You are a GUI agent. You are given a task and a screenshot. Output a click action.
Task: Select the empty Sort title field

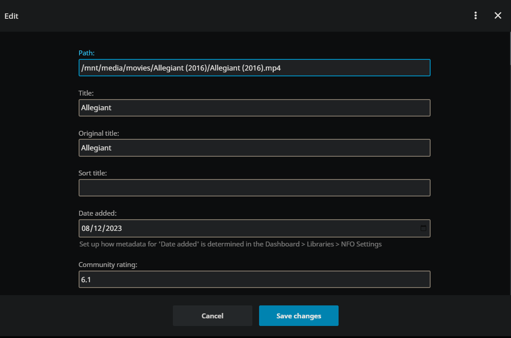(x=254, y=188)
